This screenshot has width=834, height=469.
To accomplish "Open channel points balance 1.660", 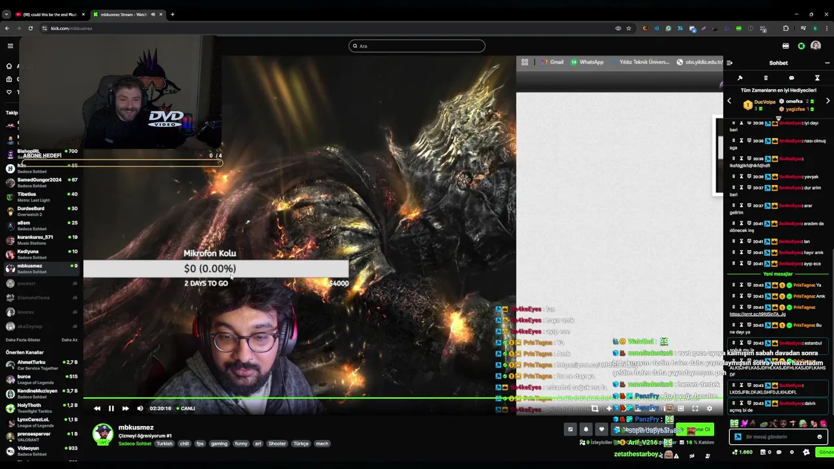I will tap(743, 452).
